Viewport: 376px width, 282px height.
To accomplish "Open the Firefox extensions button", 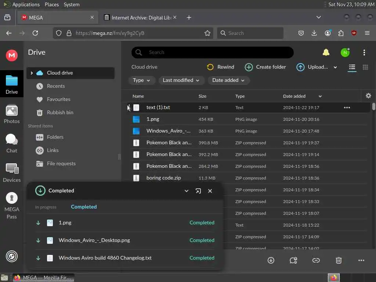I will [x=340, y=33].
